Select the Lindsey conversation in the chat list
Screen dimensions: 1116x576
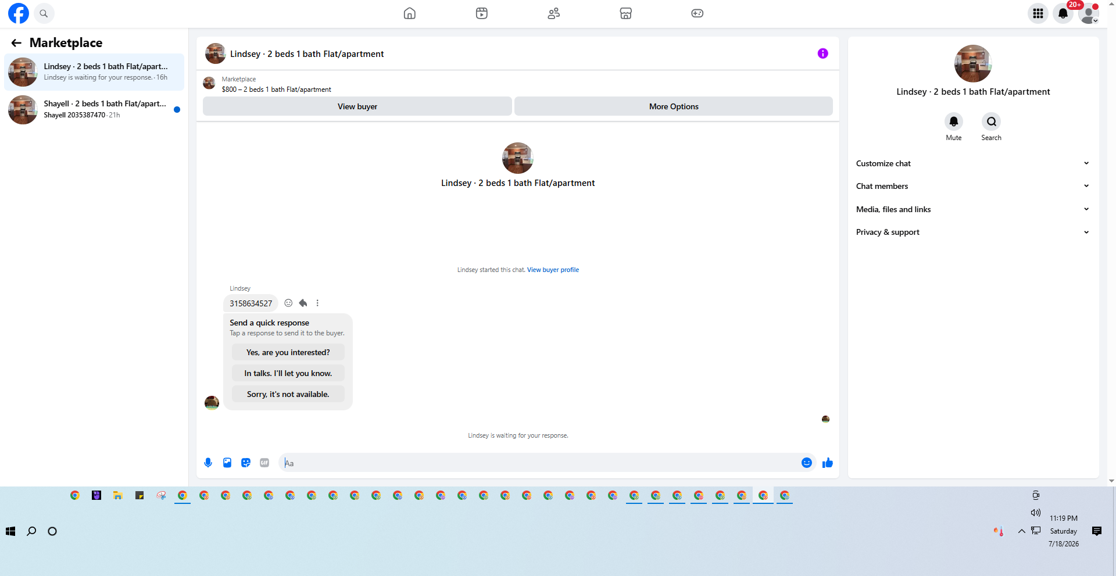(x=94, y=72)
